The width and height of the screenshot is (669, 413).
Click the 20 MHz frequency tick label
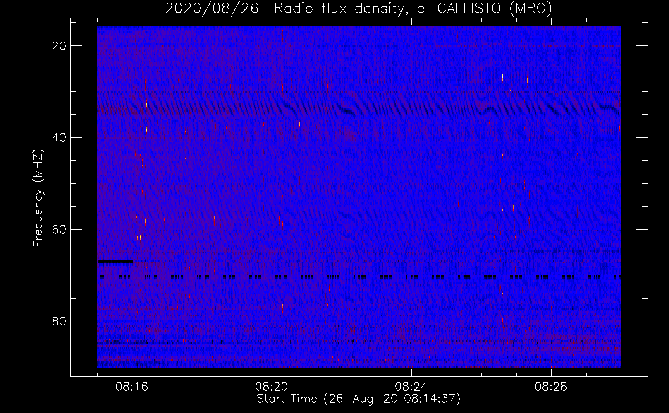pyautogui.click(x=59, y=46)
